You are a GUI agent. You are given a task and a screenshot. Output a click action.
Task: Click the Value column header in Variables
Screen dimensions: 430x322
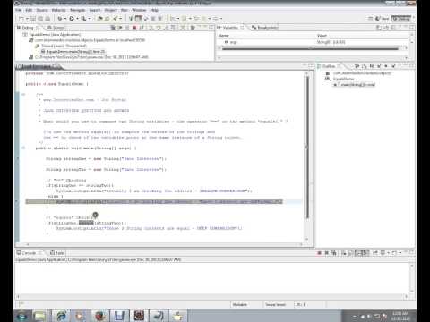point(322,36)
